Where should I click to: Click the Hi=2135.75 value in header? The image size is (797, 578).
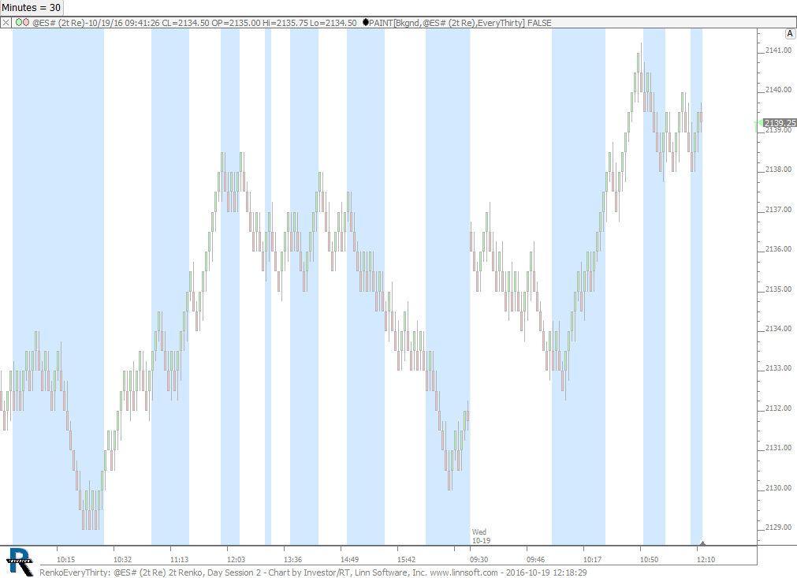[285, 23]
